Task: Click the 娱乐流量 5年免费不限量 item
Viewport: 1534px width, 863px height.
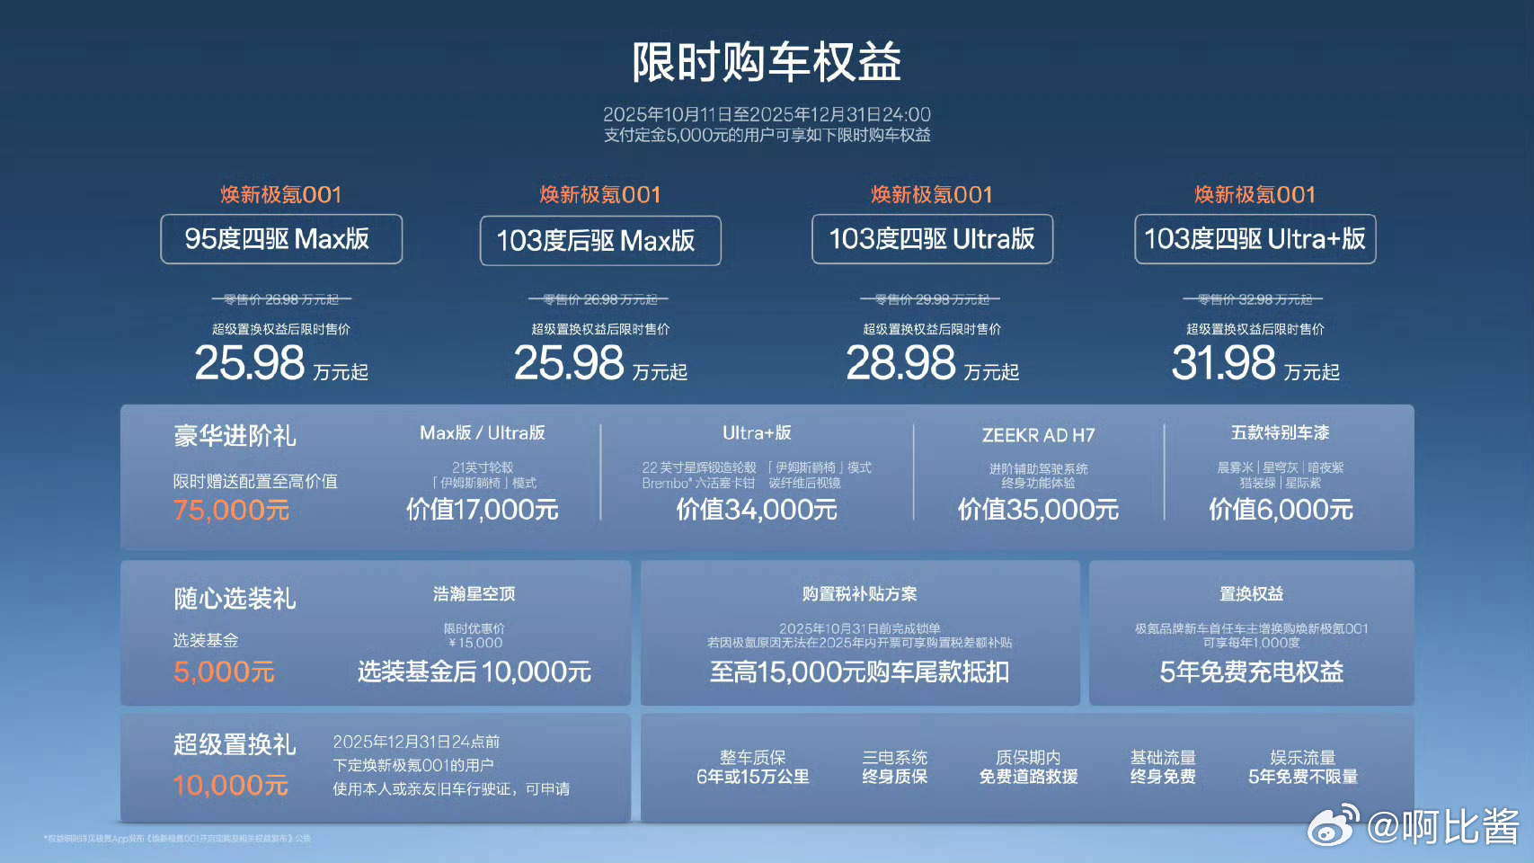Action: [x=1303, y=767]
